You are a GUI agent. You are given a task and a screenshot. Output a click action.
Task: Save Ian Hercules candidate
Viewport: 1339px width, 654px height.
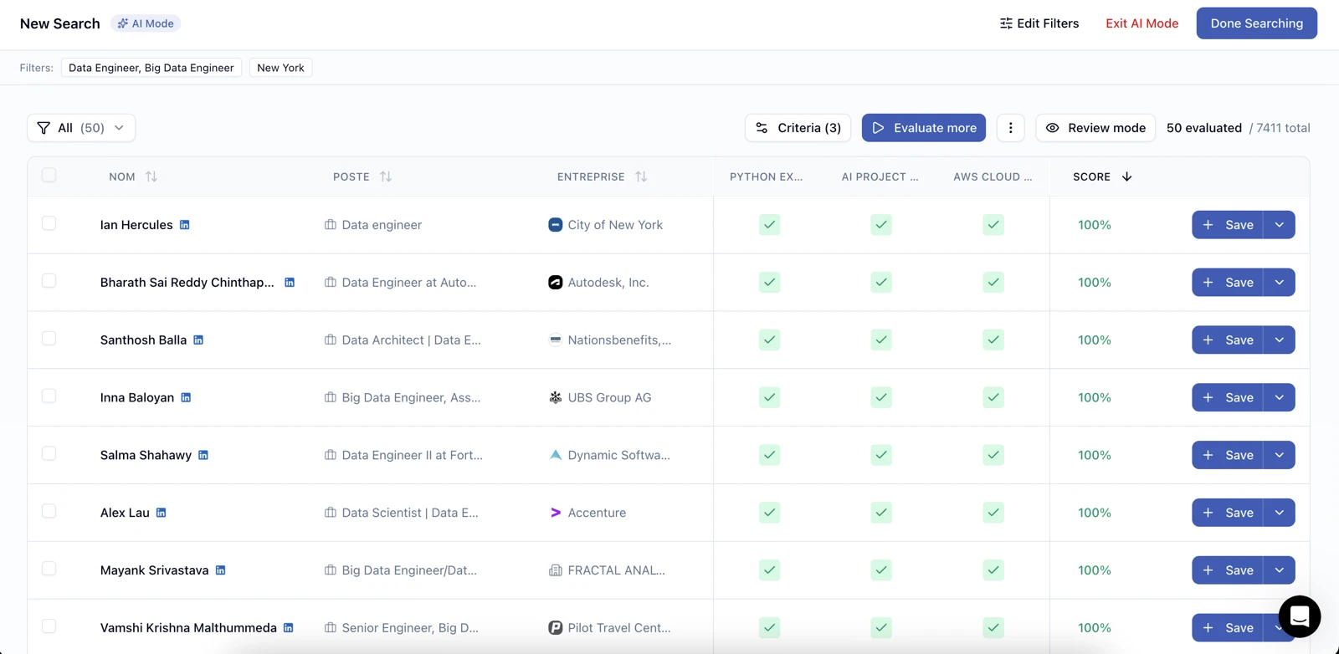1228,225
